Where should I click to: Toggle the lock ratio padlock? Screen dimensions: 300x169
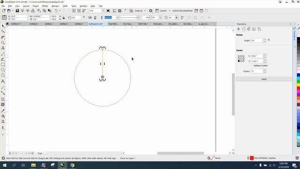tap(64, 18)
